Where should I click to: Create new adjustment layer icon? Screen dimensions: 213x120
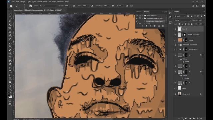click(190, 119)
